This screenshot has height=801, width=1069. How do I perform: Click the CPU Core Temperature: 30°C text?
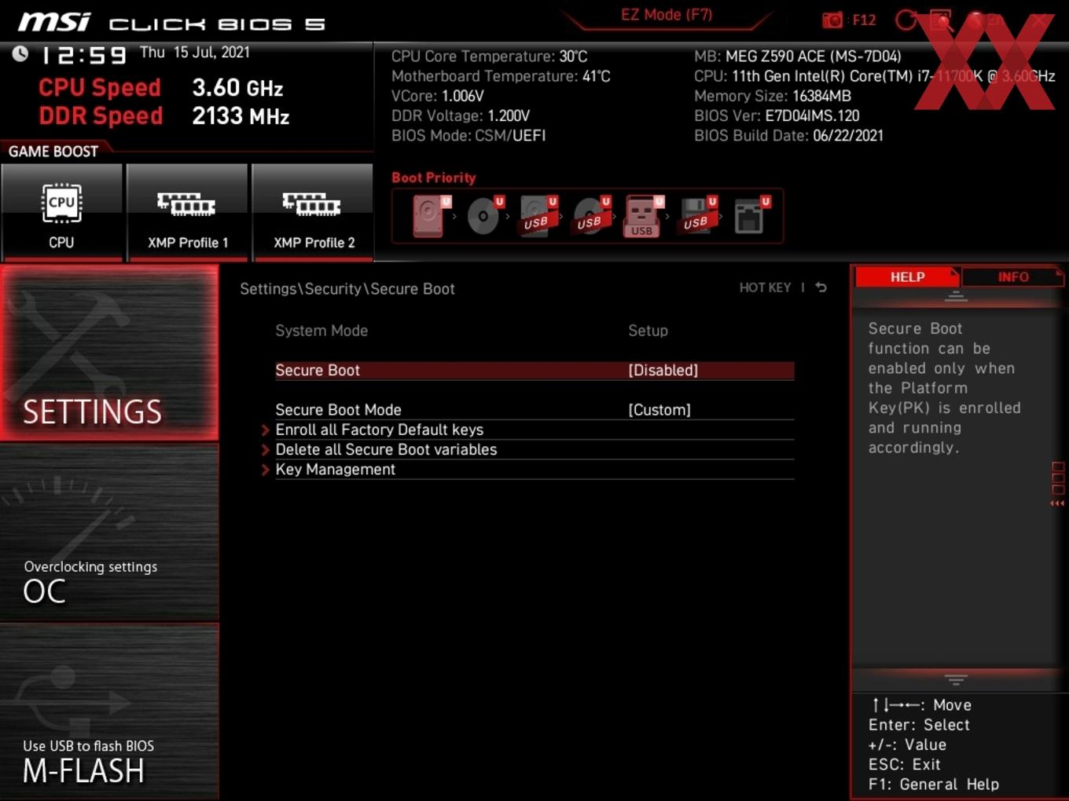pyautogui.click(x=489, y=57)
